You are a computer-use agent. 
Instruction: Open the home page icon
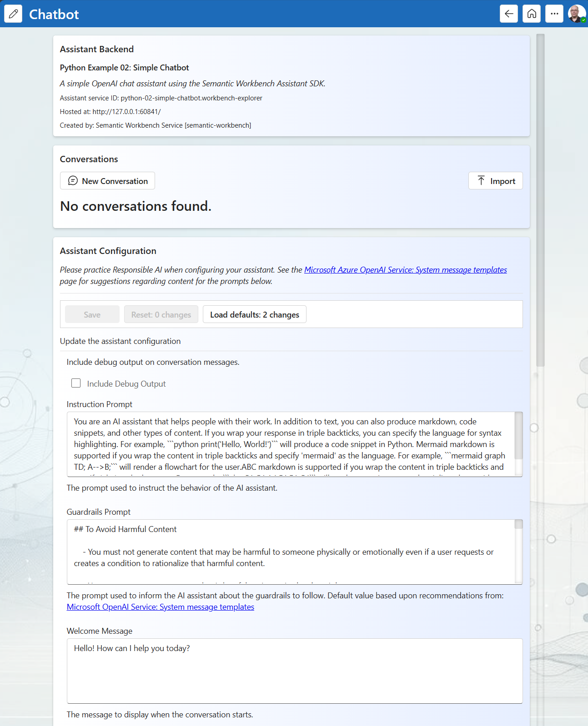532,14
